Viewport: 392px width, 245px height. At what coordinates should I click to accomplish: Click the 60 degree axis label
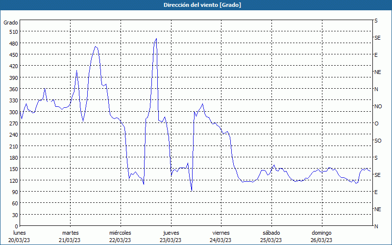(x=15, y=203)
